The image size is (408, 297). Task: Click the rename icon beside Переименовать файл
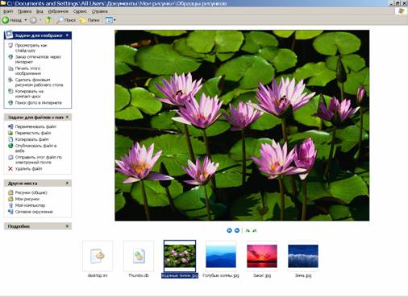click(10, 126)
